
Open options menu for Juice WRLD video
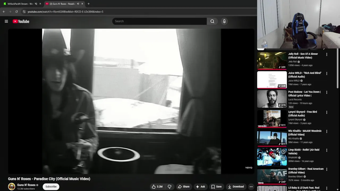pyautogui.click(x=327, y=73)
